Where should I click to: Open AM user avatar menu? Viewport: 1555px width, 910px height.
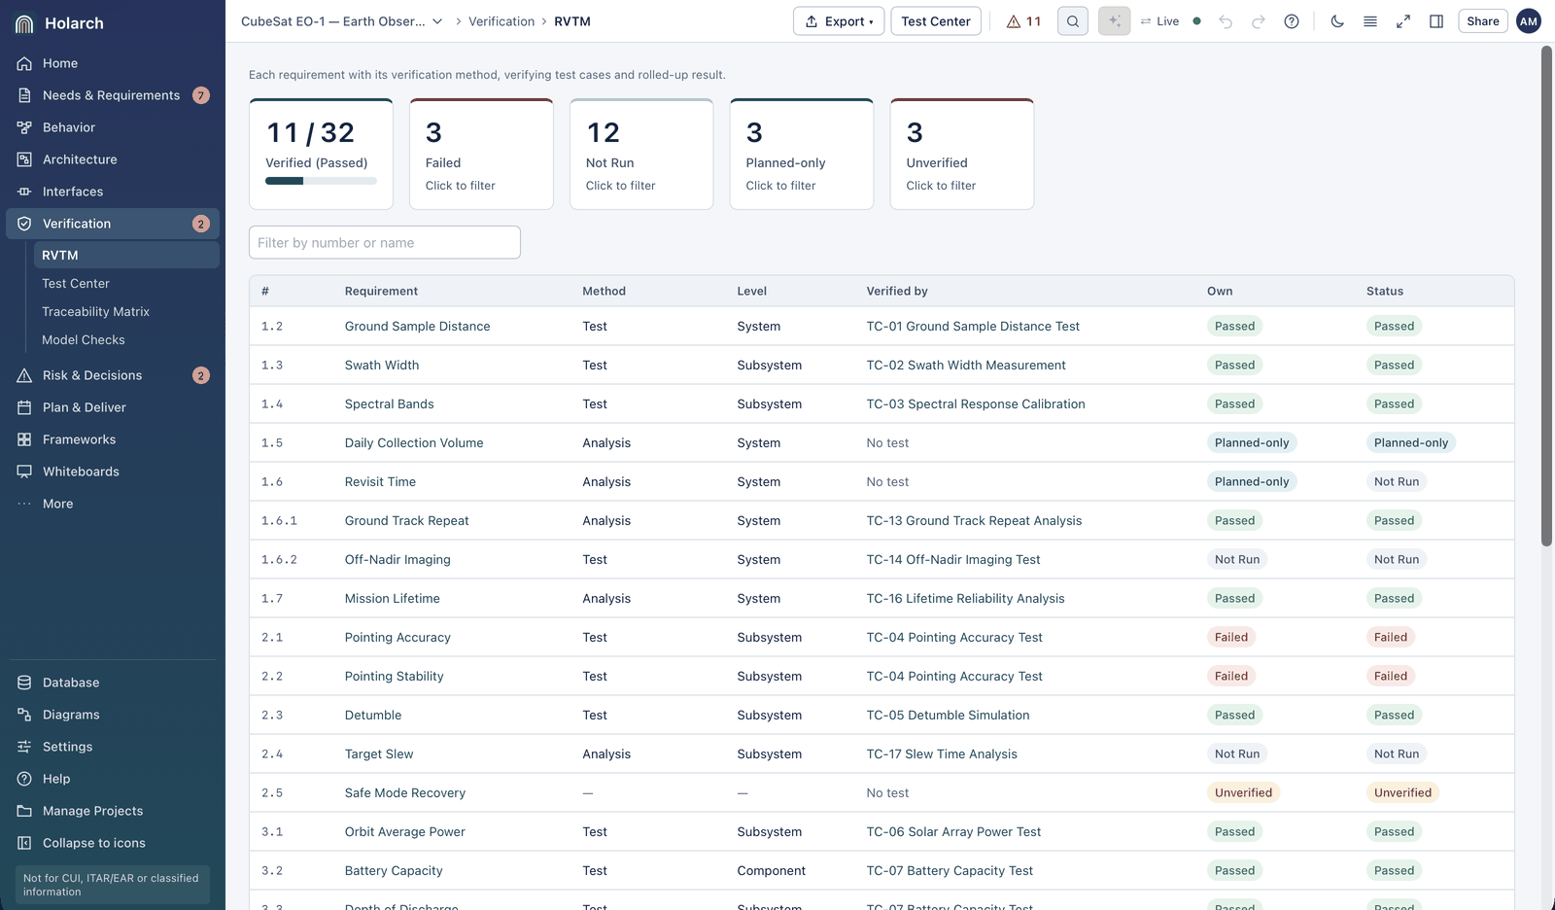click(1529, 21)
